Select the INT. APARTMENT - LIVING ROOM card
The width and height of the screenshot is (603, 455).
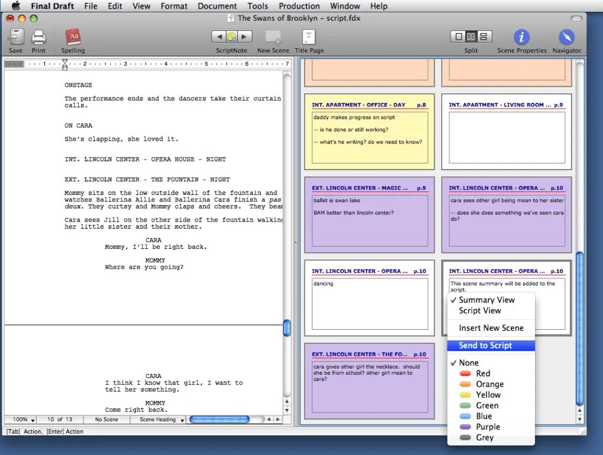point(507,132)
